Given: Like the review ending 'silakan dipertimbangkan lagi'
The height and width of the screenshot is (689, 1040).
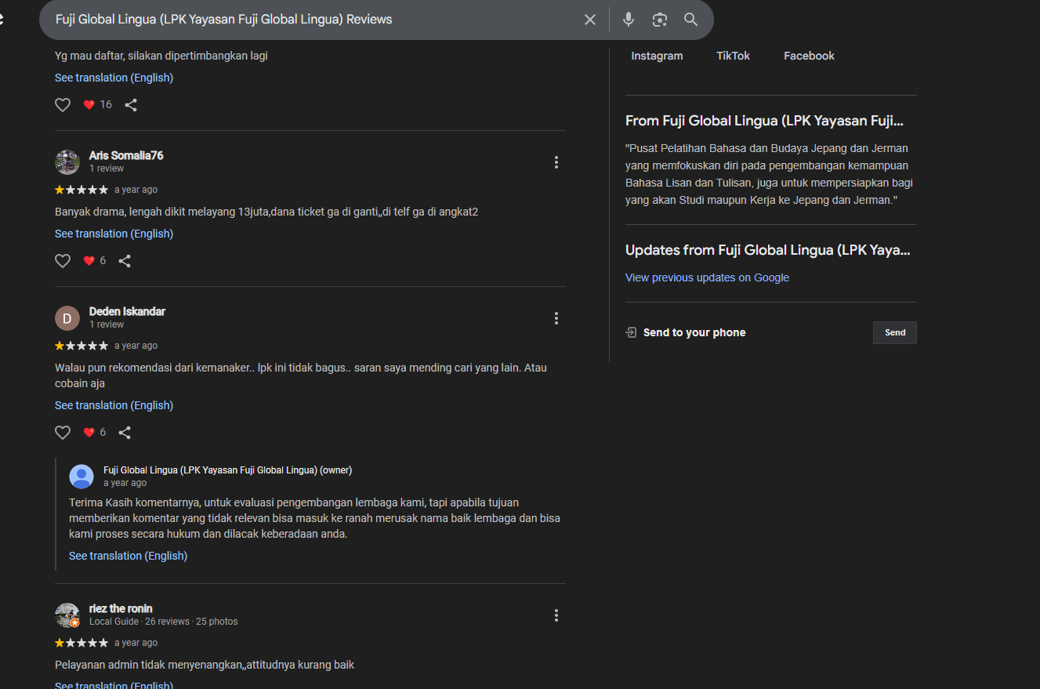Looking at the screenshot, I should (63, 105).
